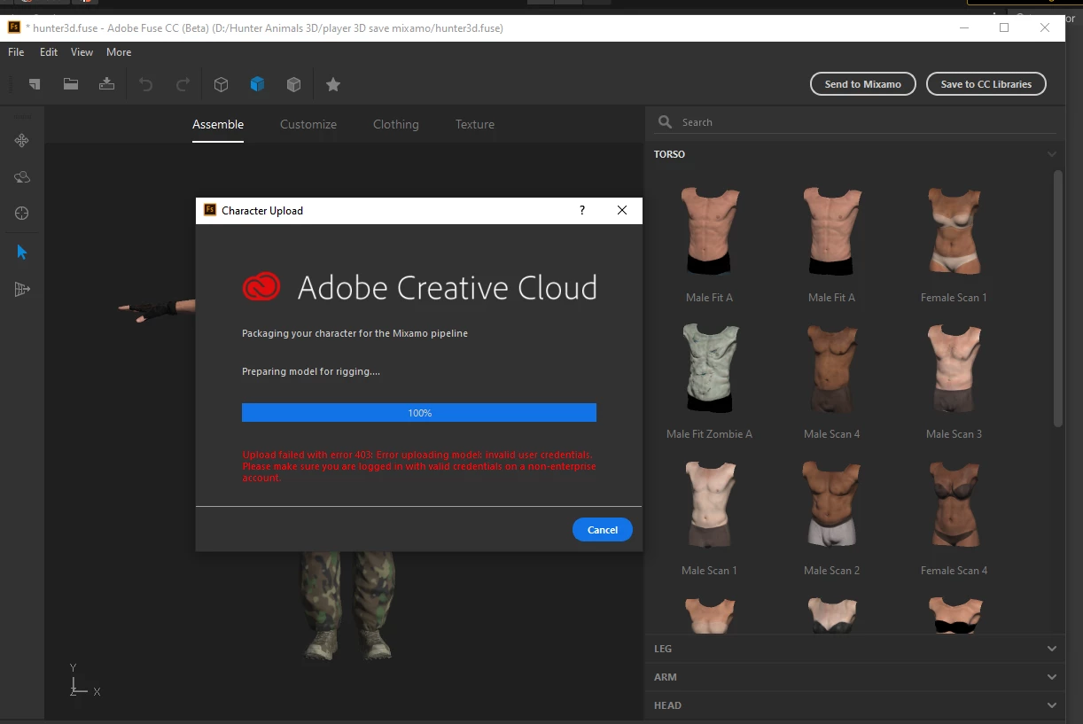Select the blue shaded cube view icon
This screenshot has width=1083, height=724.
click(x=258, y=84)
